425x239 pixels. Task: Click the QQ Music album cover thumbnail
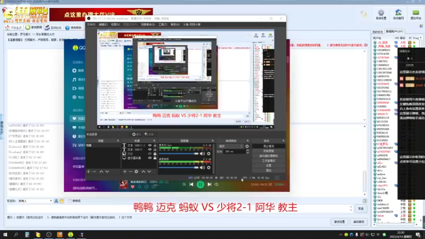(124, 184)
